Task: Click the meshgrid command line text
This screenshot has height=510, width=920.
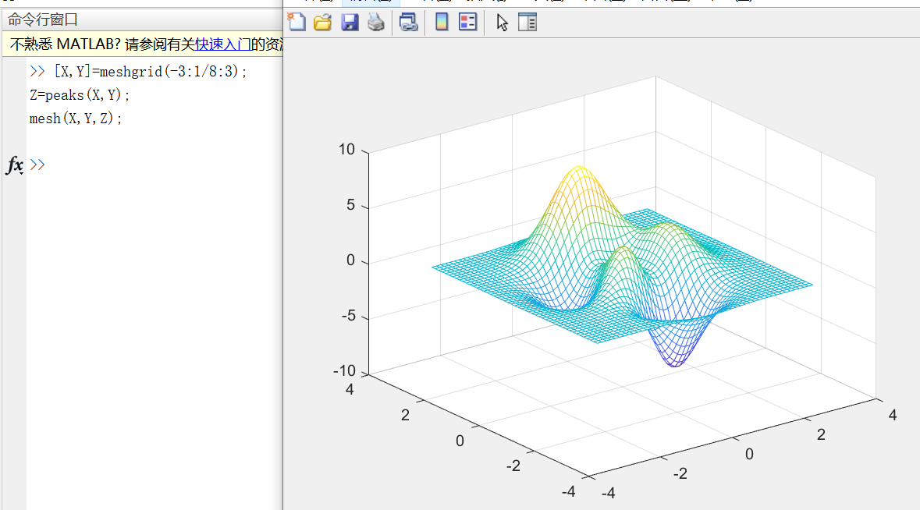Action: coord(150,72)
